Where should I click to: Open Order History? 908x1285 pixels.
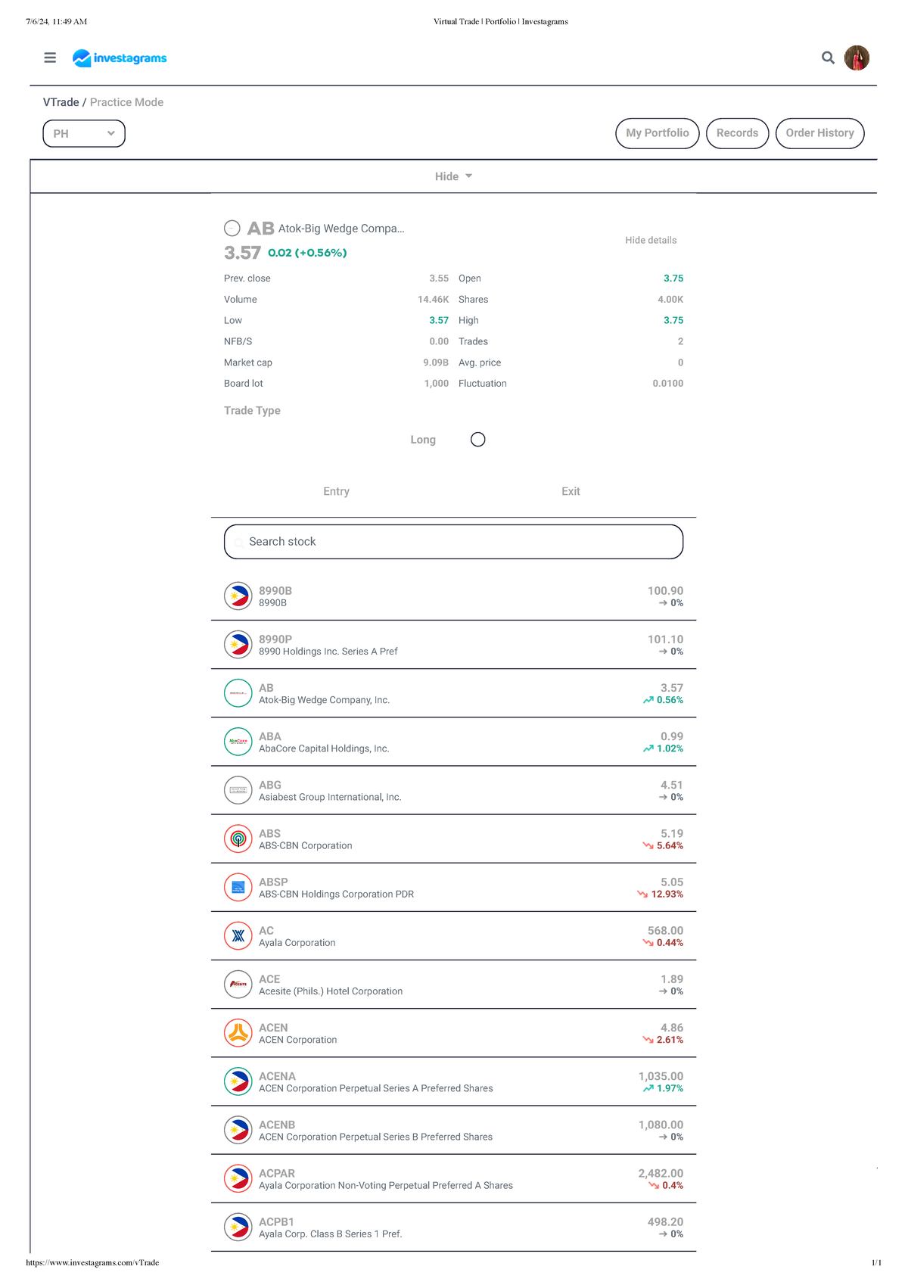point(819,133)
